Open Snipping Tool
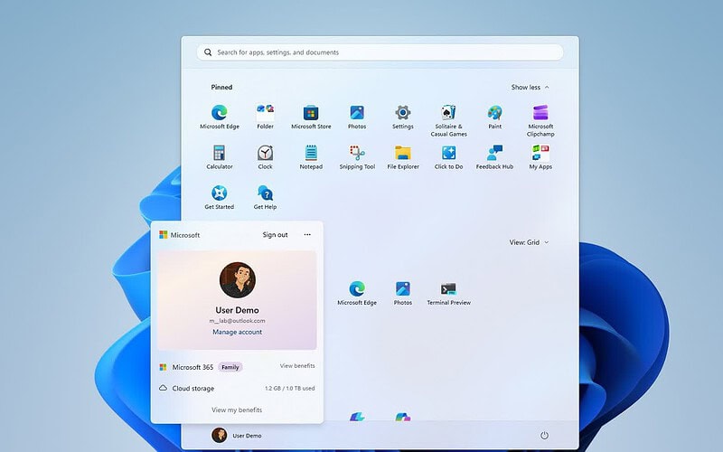The height and width of the screenshot is (452, 723). (357, 157)
